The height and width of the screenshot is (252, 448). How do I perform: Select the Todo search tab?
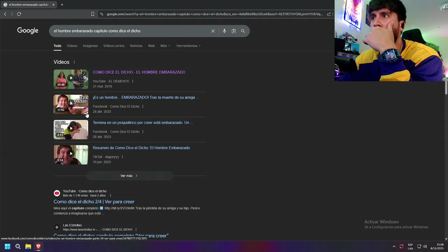point(57,46)
